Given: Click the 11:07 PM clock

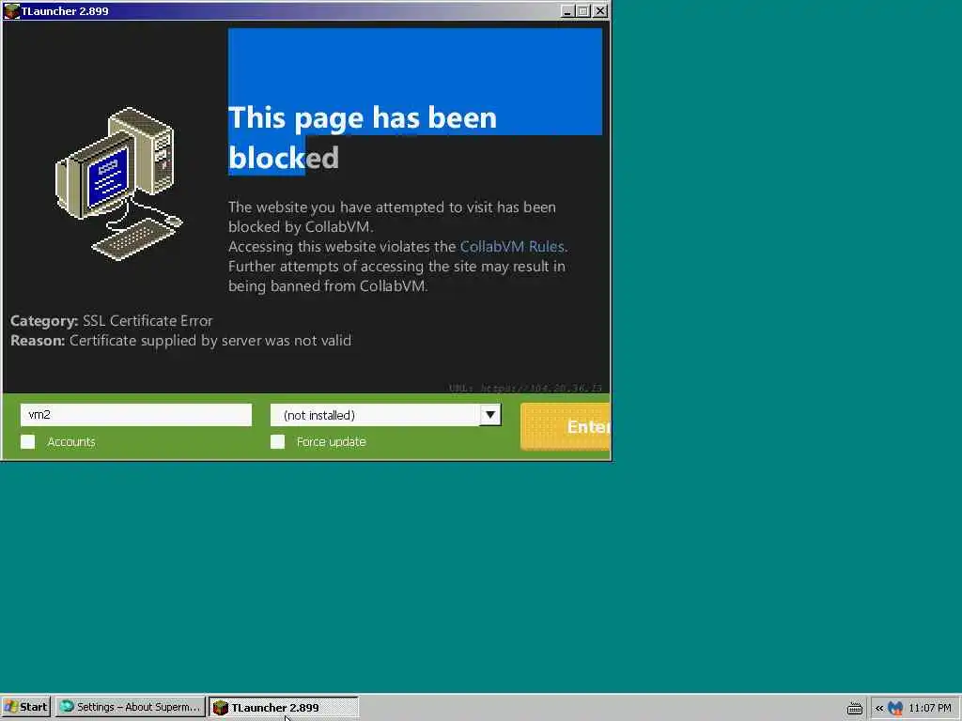Looking at the screenshot, I should pyautogui.click(x=929, y=708).
